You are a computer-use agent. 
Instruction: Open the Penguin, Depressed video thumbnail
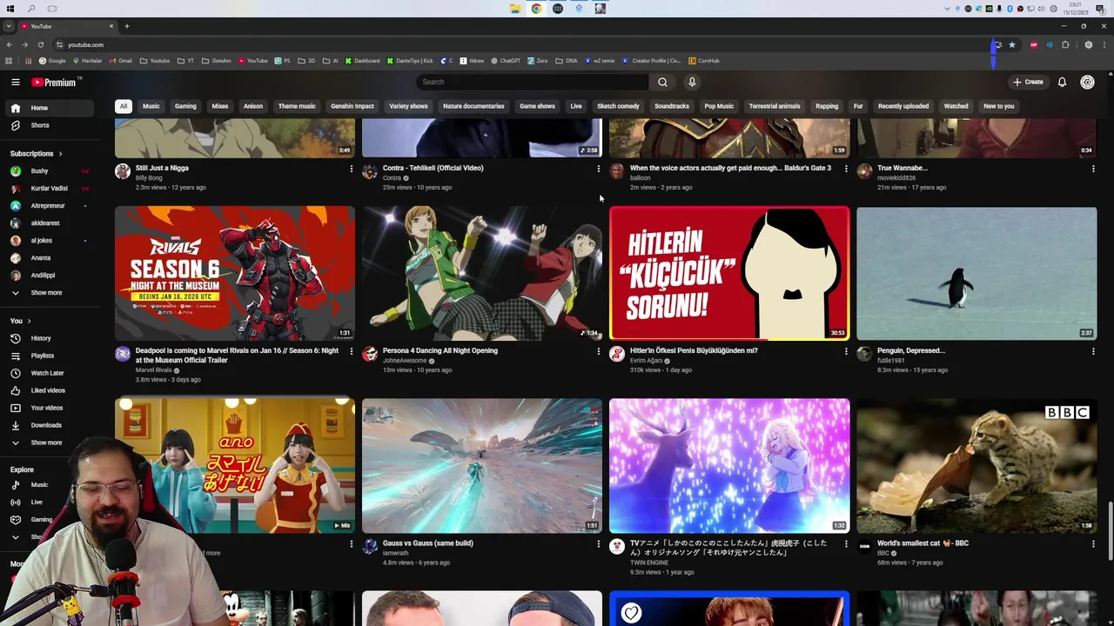click(976, 273)
